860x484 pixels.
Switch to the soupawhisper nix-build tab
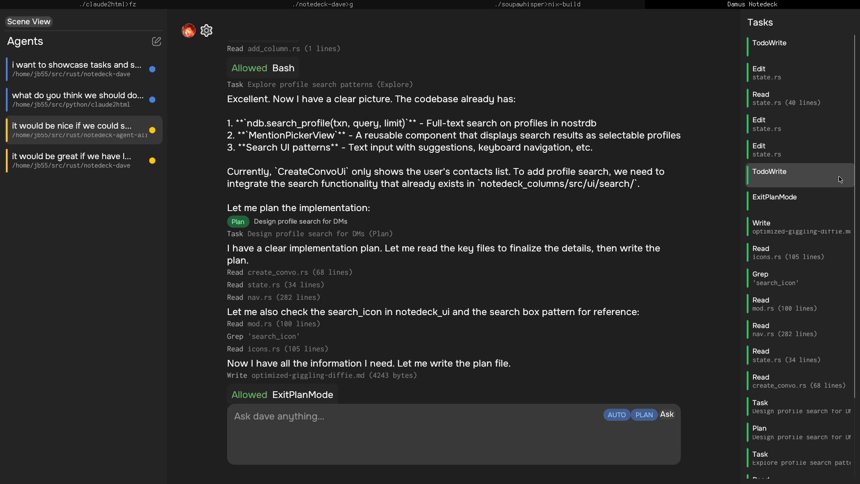pyautogui.click(x=537, y=4)
